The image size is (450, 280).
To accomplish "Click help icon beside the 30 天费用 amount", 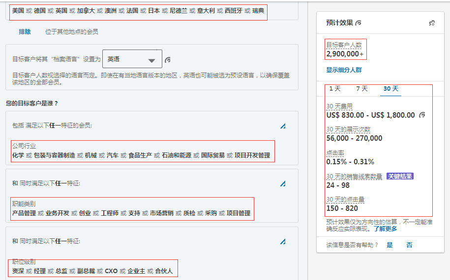I will click(421, 115).
